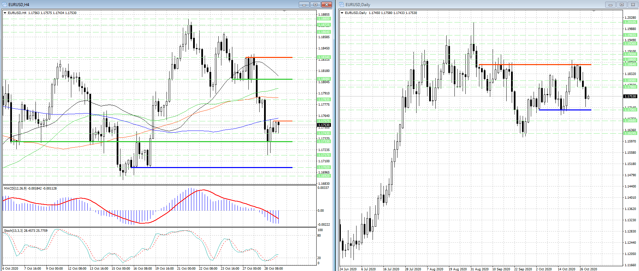Viewport: 639px width, 271px height.
Task: Maximize the EURUSD,H4 chart window
Action: coord(315,4)
